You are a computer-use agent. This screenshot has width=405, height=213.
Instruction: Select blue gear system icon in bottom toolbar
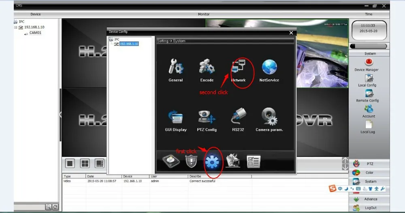[212, 162]
